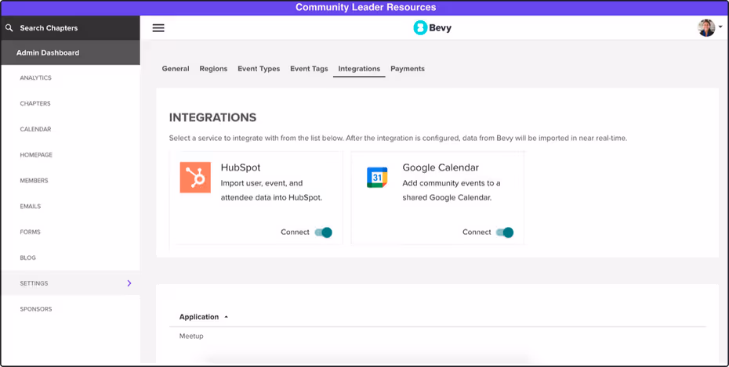Click the search magnifier icon

[9, 28]
